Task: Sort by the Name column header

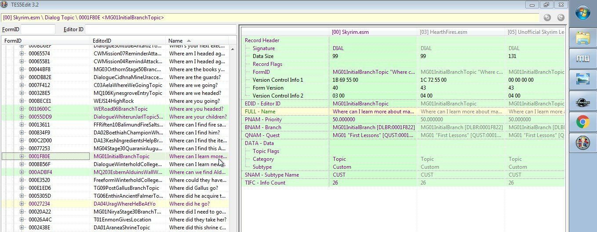Action: click(197, 41)
